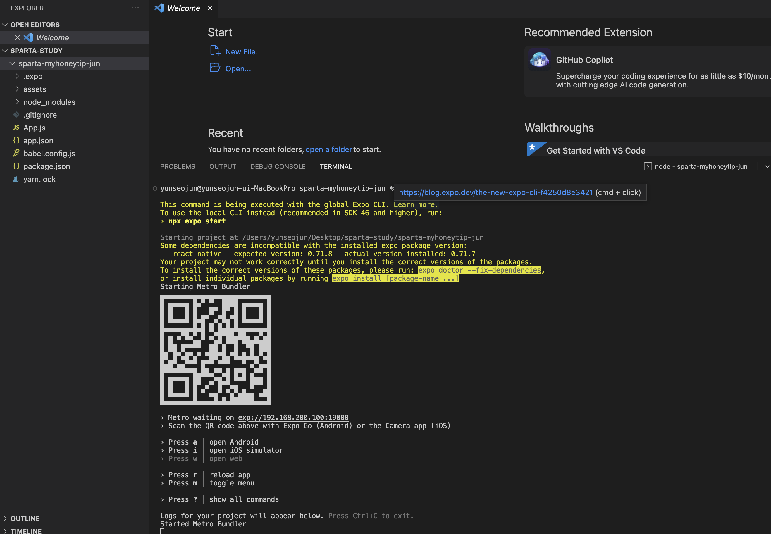The image size is (771, 534).
Task: Switch to the Output panel tab
Action: [x=223, y=166]
